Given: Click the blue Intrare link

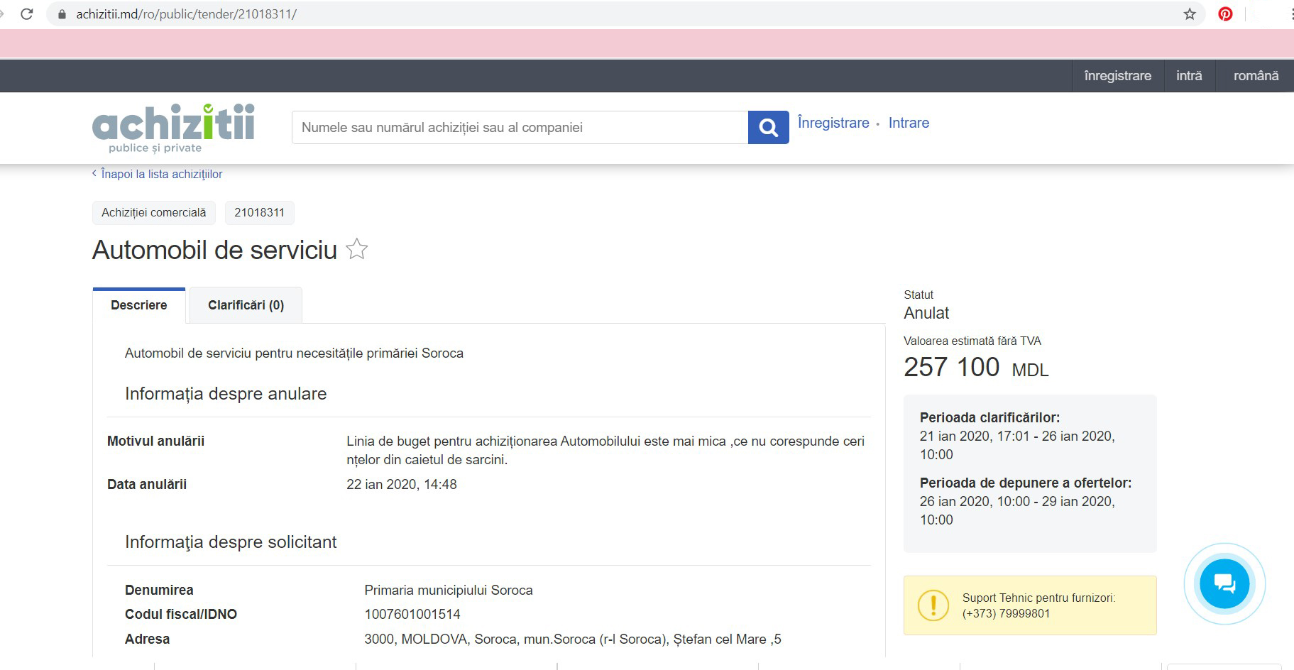Looking at the screenshot, I should pyautogui.click(x=909, y=123).
